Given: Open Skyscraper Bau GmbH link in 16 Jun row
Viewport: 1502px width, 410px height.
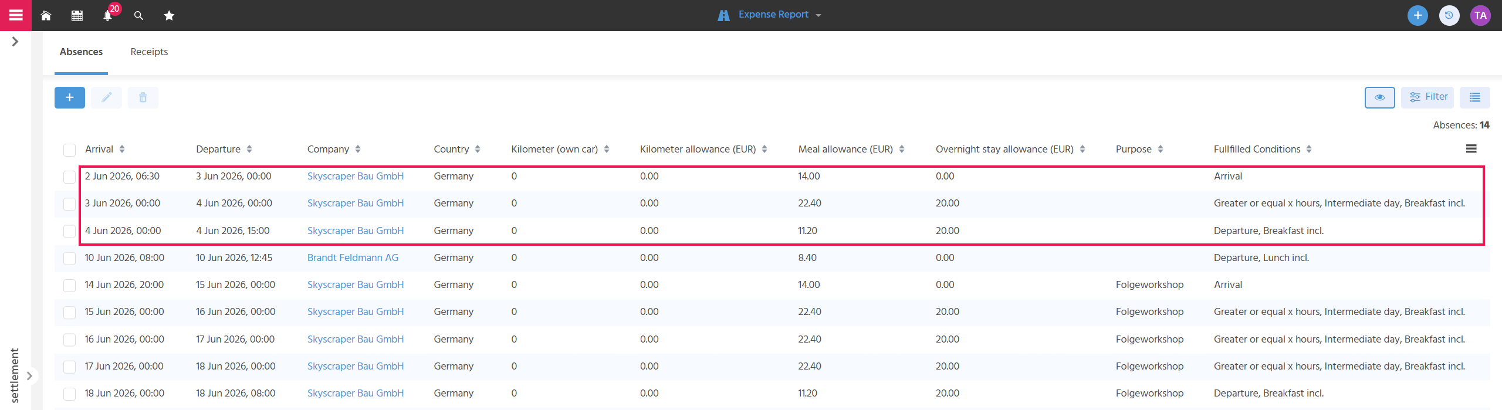Looking at the screenshot, I should [x=356, y=339].
